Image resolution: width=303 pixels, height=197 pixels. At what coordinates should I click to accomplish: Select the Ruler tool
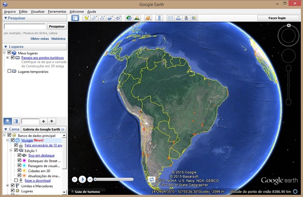[x=159, y=18]
